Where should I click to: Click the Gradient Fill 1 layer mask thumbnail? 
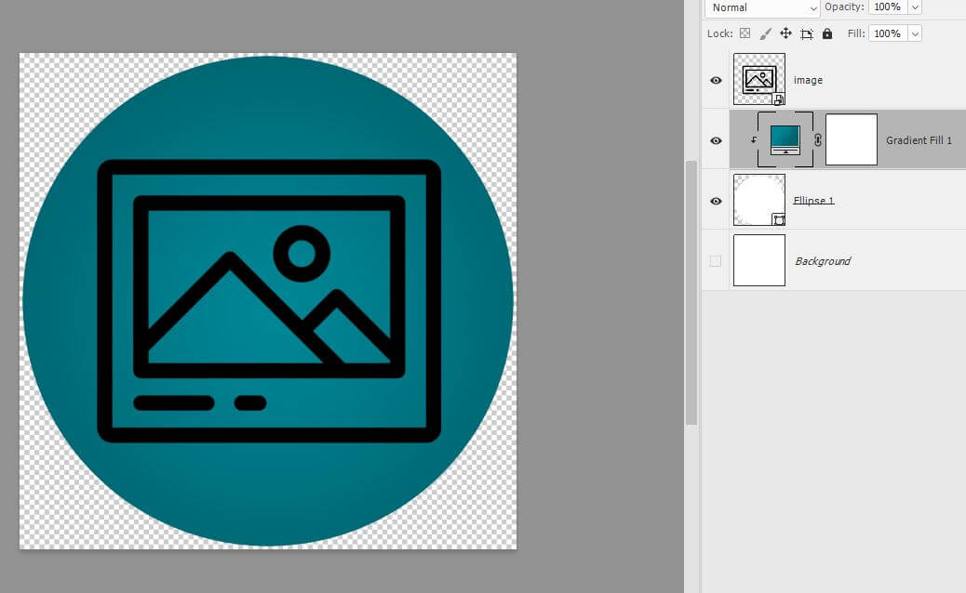[852, 139]
